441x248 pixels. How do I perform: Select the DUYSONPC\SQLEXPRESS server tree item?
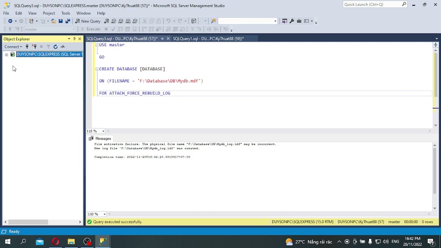[x=49, y=54]
